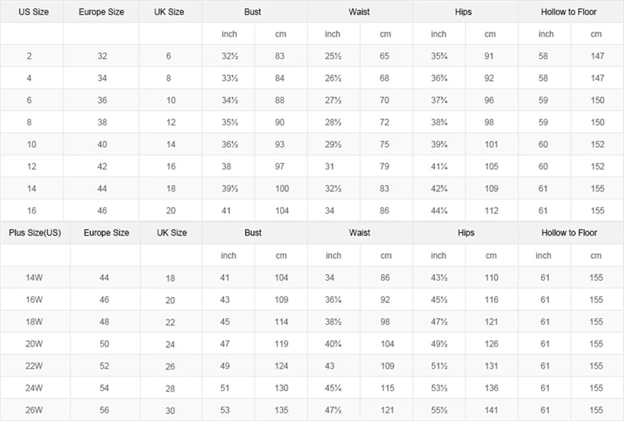This screenshot has width=624, height=421.
Task: Click the US size 16 cell
Action: pyautogui.click(x=31, y=211)
